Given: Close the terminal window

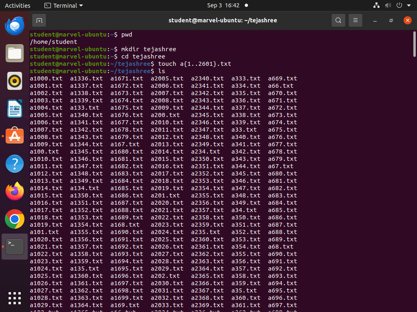Looking at the screenshot, I should [x=407, y=20].
